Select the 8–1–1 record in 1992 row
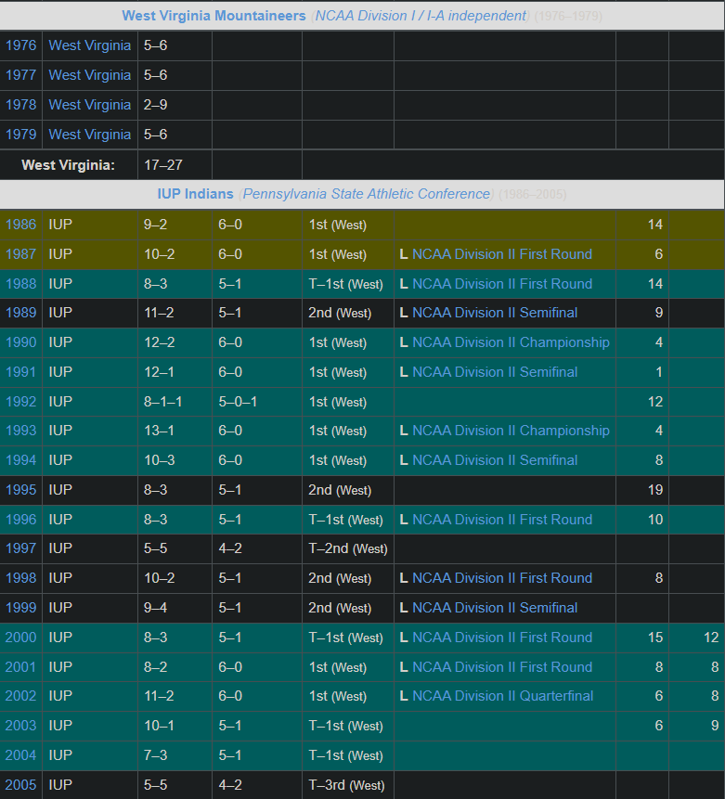The width and height of the screenshot is (725, 799). (163, 402)
